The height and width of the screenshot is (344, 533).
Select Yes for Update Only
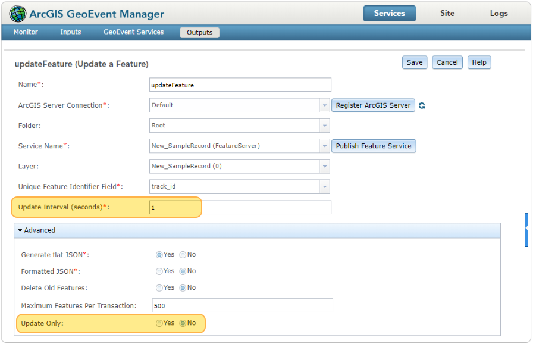click(159, 323)
